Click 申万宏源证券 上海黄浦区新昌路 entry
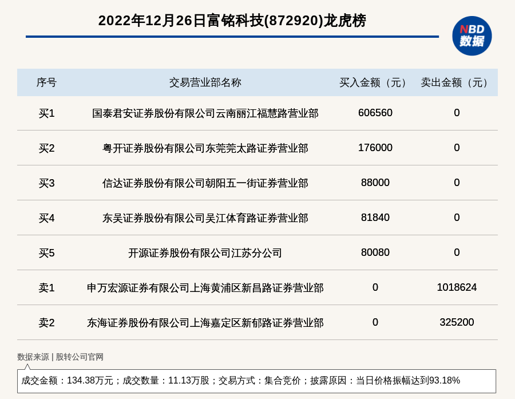This screenshot has height=399, width=515. 205,288
